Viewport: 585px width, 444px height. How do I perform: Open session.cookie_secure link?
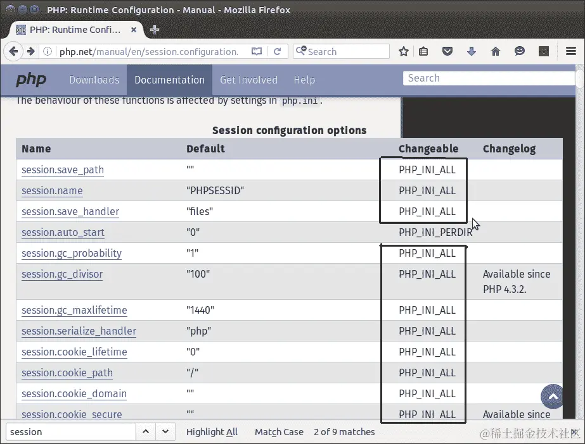(72, 414)
